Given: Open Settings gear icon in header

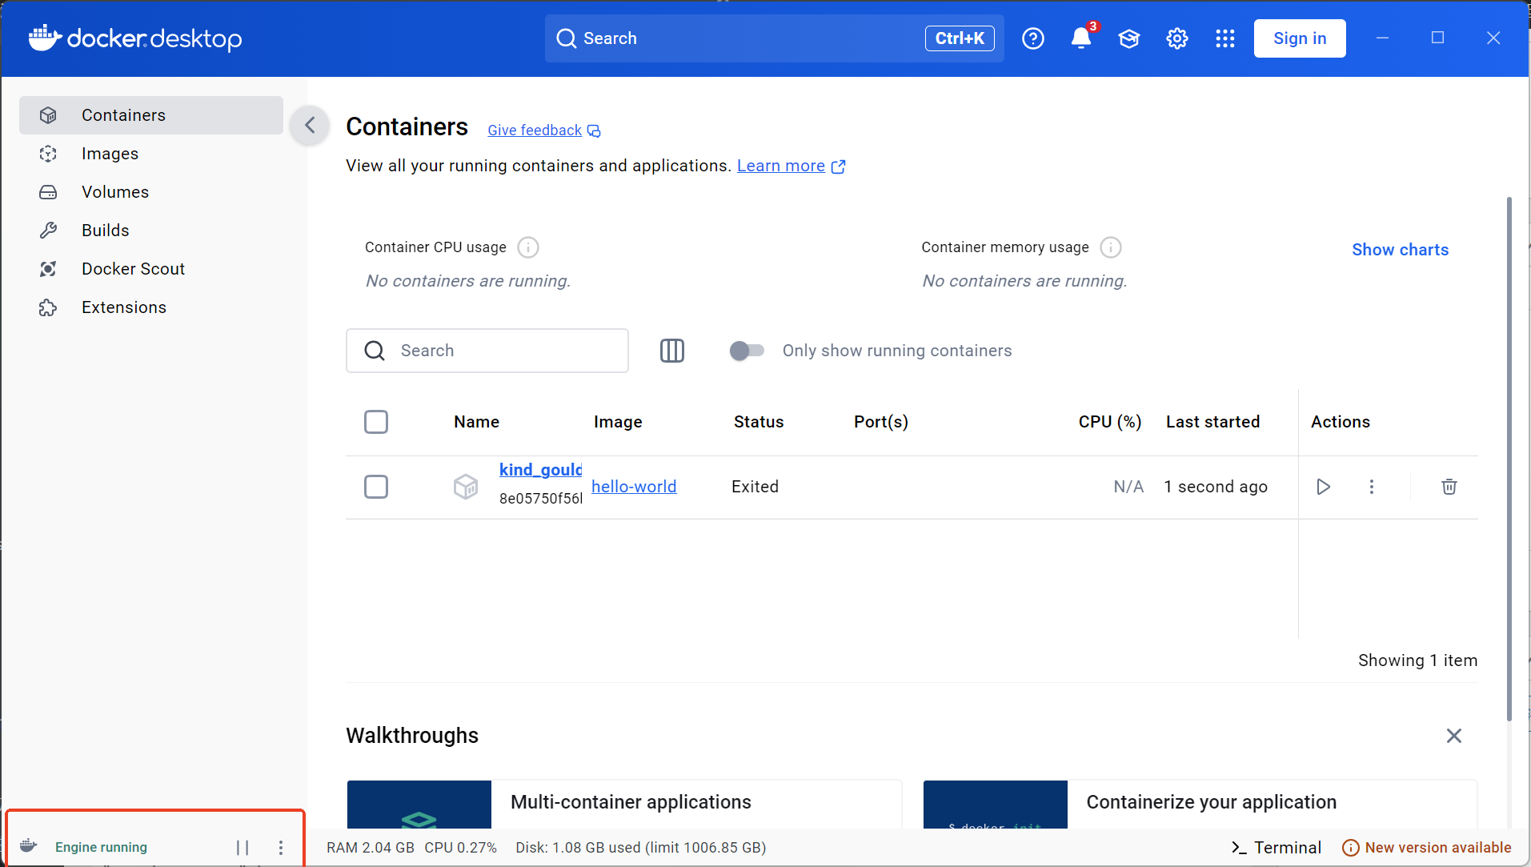Looking at the screenshot, I should (1177, 38).
